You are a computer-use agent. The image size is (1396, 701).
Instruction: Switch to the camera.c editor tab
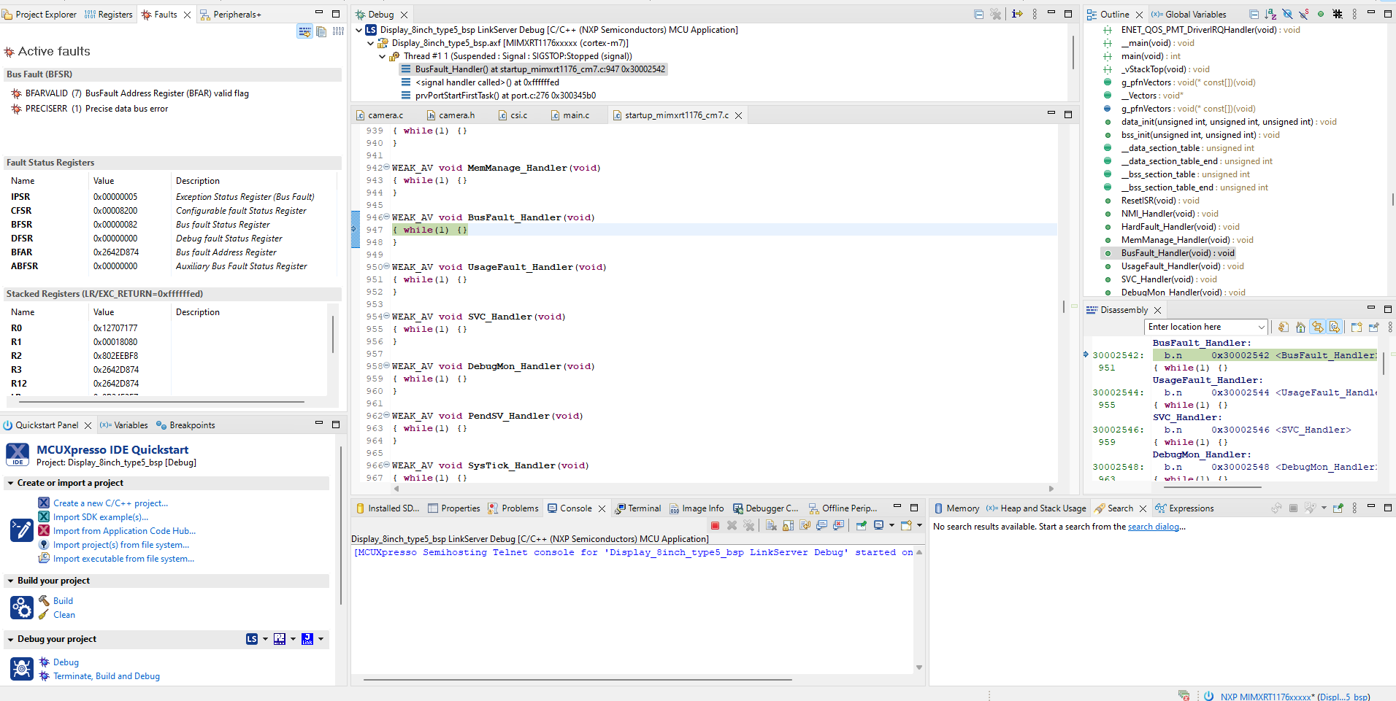pyautogui.click(x=386, y=115)
